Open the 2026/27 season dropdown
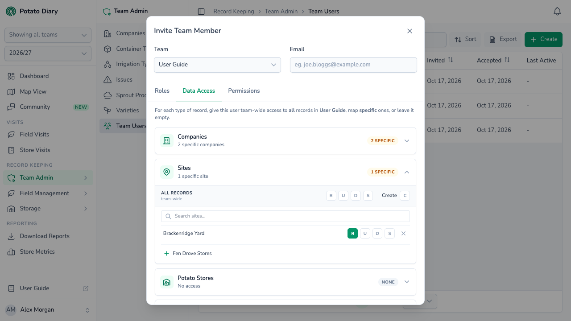 pyautogui.click(x=48, y=53)
